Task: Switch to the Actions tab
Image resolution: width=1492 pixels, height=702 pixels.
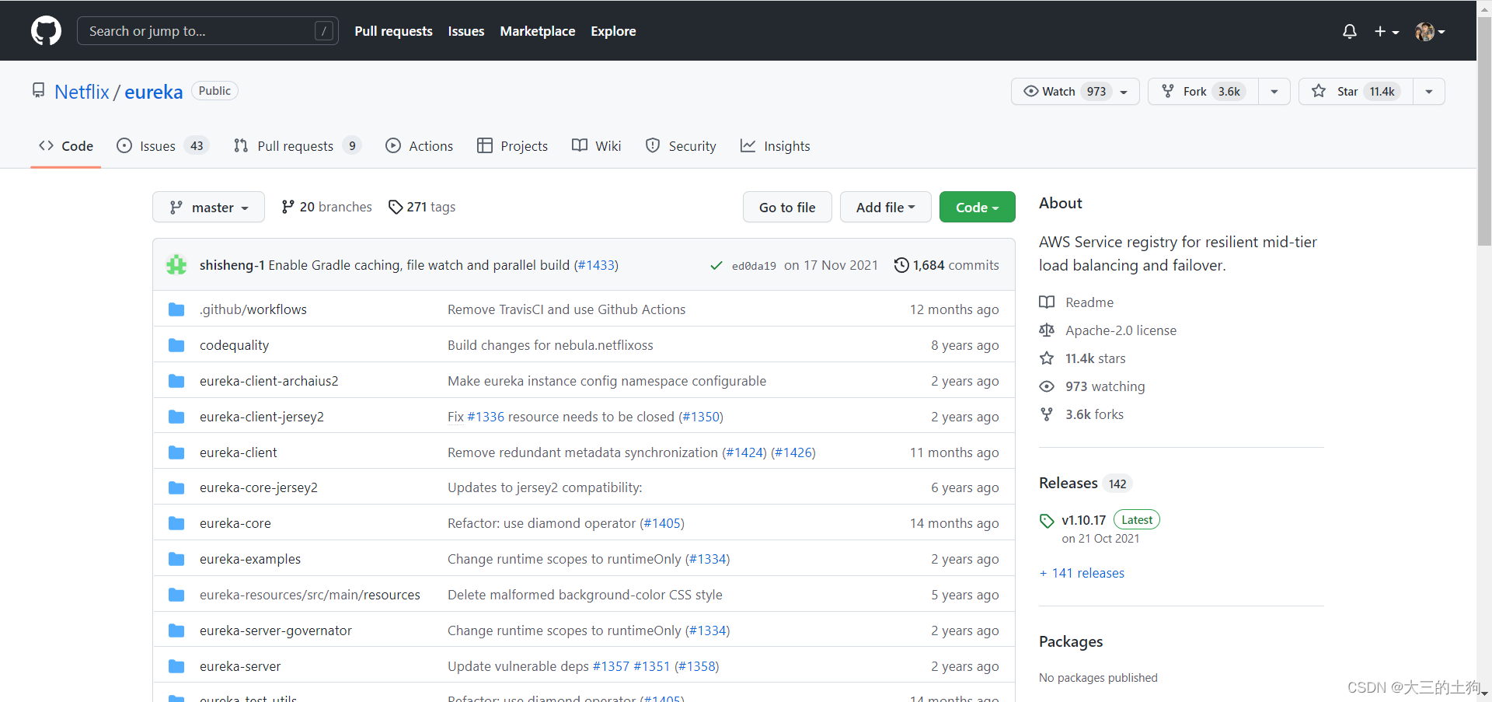Action: click(x=420, y=145)
